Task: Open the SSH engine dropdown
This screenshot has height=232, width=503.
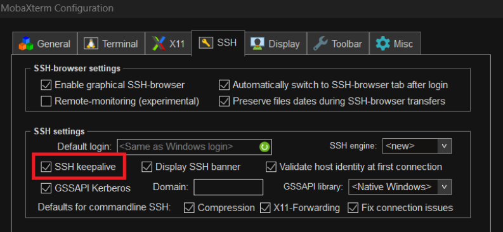Action: tap(417, 146)
